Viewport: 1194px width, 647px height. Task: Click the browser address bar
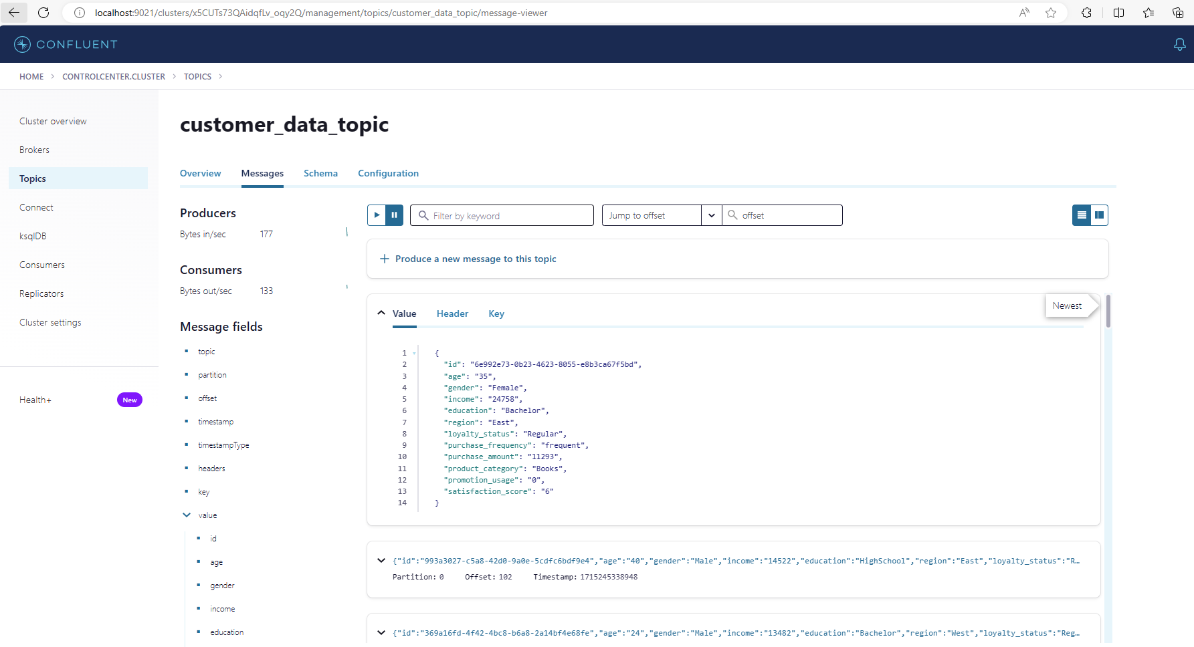[x=535, y=13]
